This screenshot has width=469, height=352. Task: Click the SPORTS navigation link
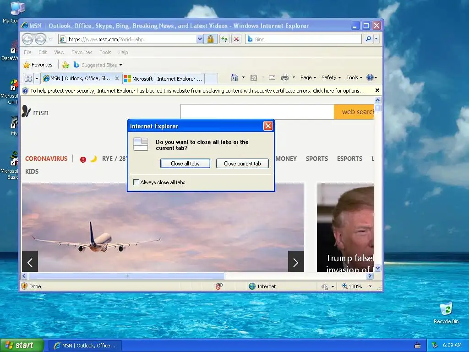click(317, 159)
